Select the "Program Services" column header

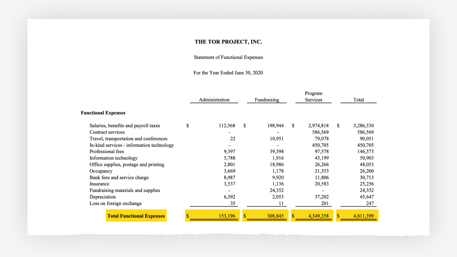click(x=313, y=96)
